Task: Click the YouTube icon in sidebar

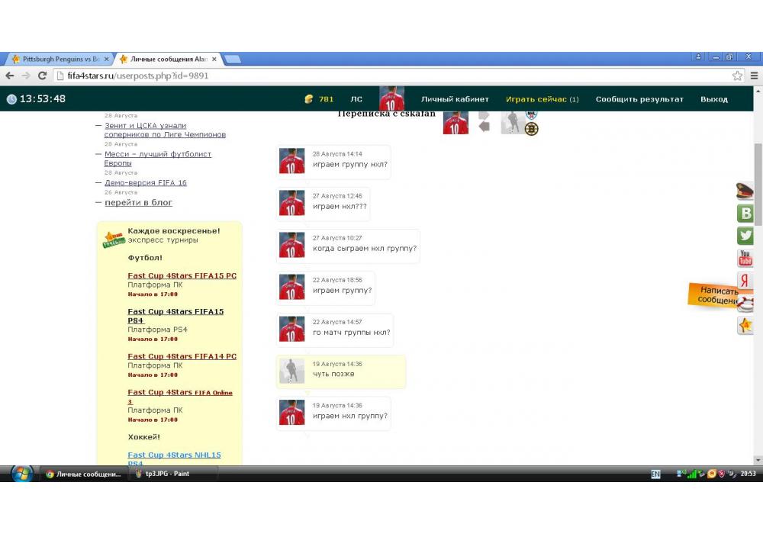Action: [x=745, y=259]
